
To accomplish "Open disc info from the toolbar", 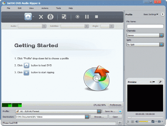I will click(x=50, y=17).
